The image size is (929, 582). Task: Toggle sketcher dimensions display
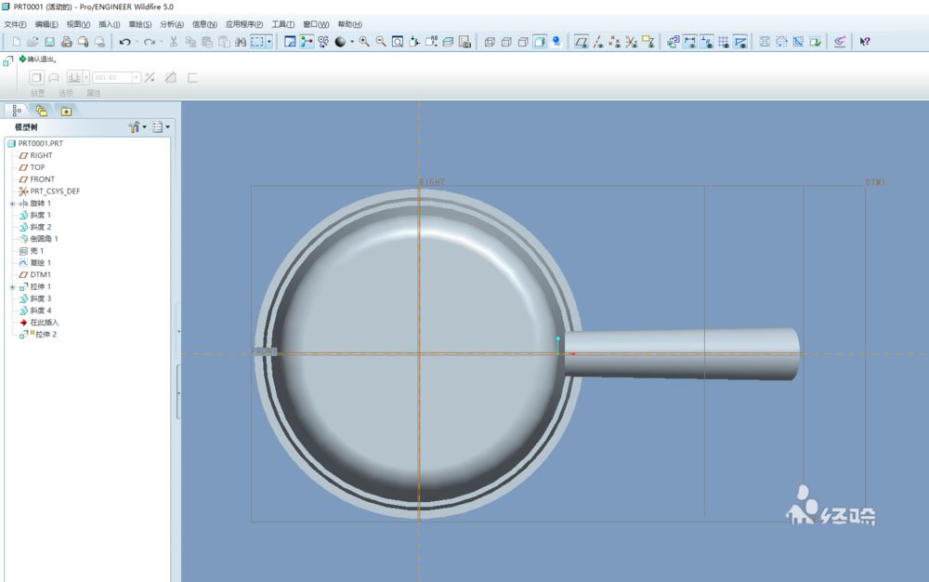click(690, 42)
